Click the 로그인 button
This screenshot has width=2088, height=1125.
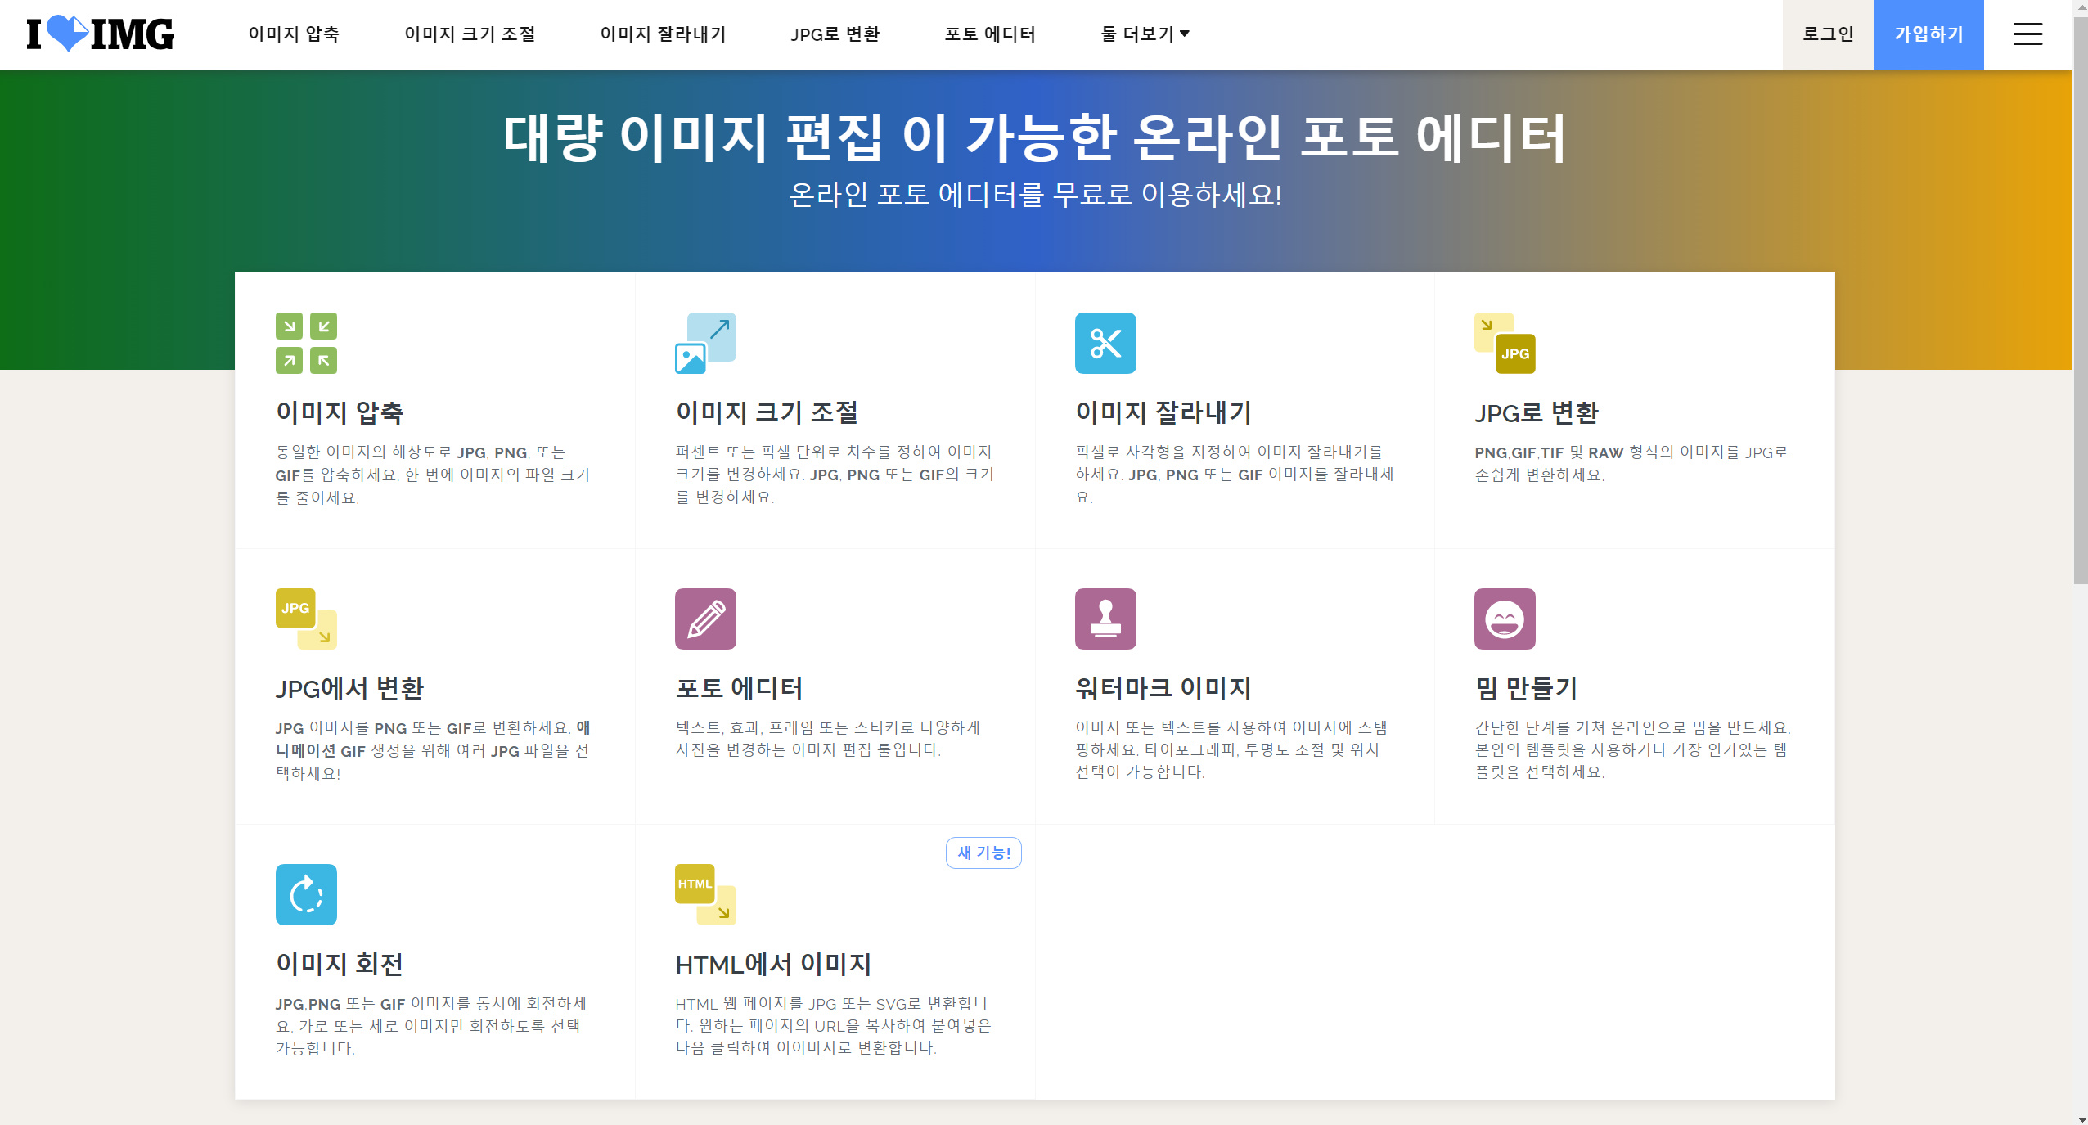coord(1828,34)
